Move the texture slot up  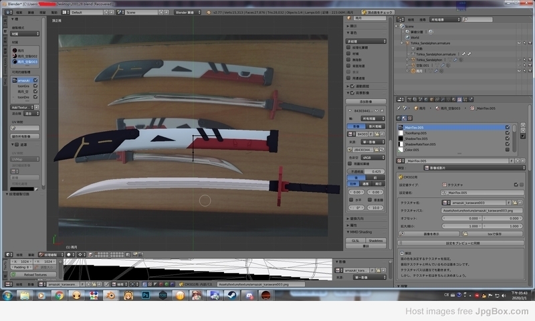click(523, 125)
